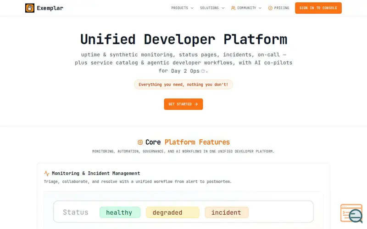Click the Triage, collaborate, and resolve description
Viewport: 367px width, 229px height.
138,181
